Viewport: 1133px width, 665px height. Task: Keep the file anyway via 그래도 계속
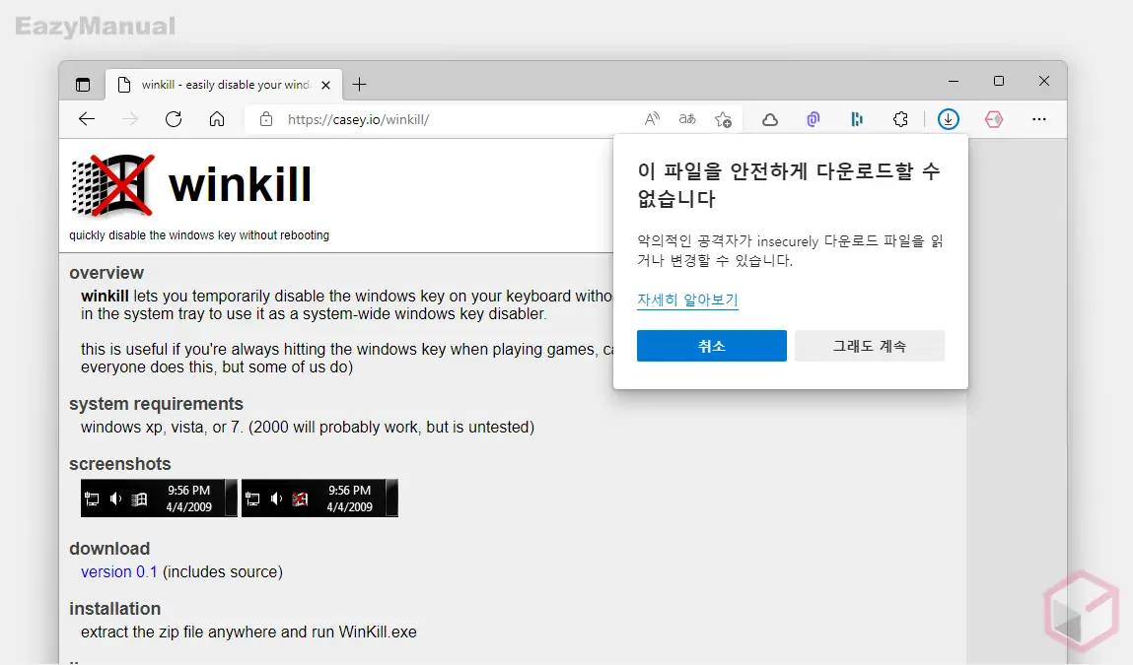point(869,346)
